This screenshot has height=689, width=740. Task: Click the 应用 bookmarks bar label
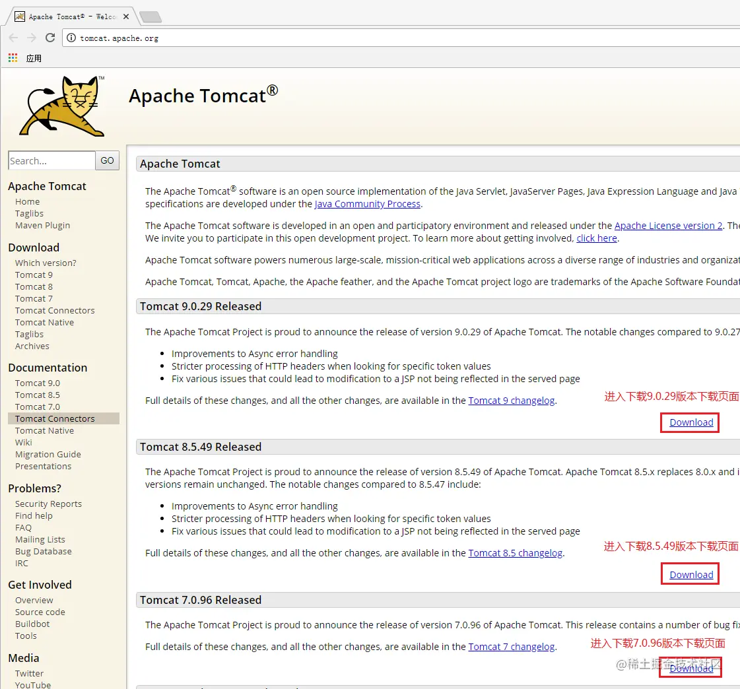[34, 58]
